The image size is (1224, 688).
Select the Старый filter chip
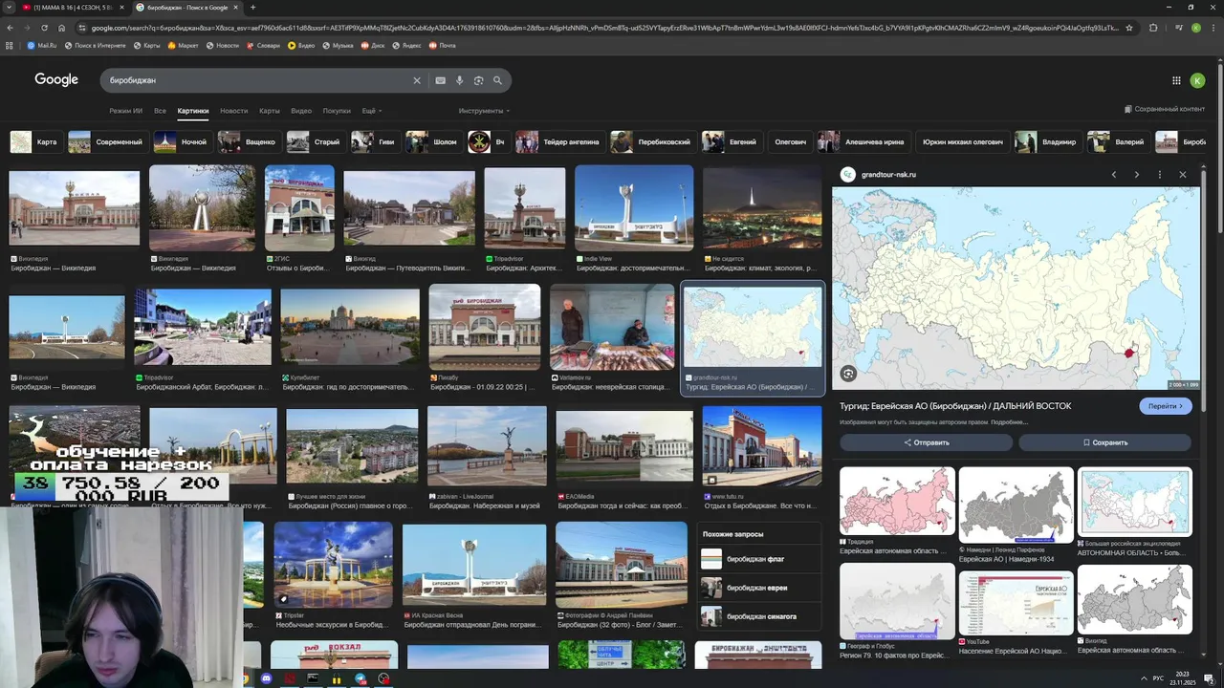click(x=315, y=141)
